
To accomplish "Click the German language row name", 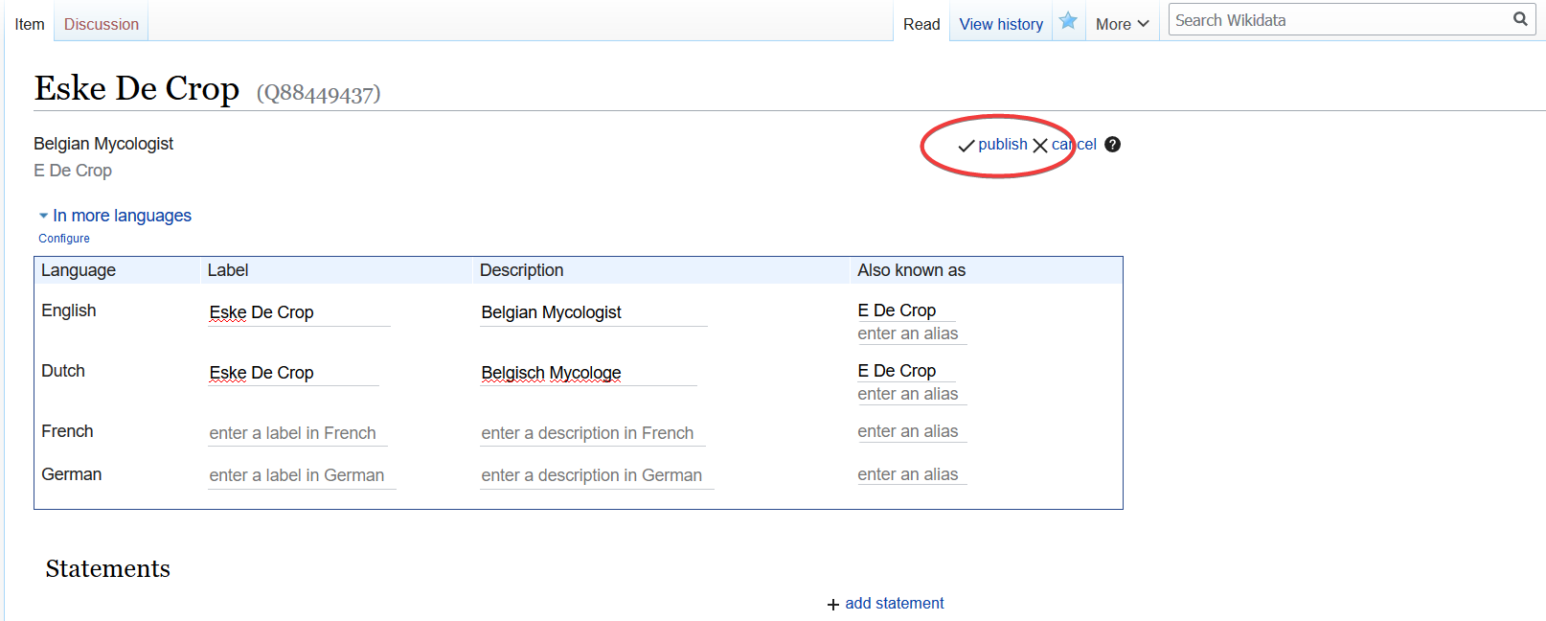I will pyautogui.click(x=72, y=474).
